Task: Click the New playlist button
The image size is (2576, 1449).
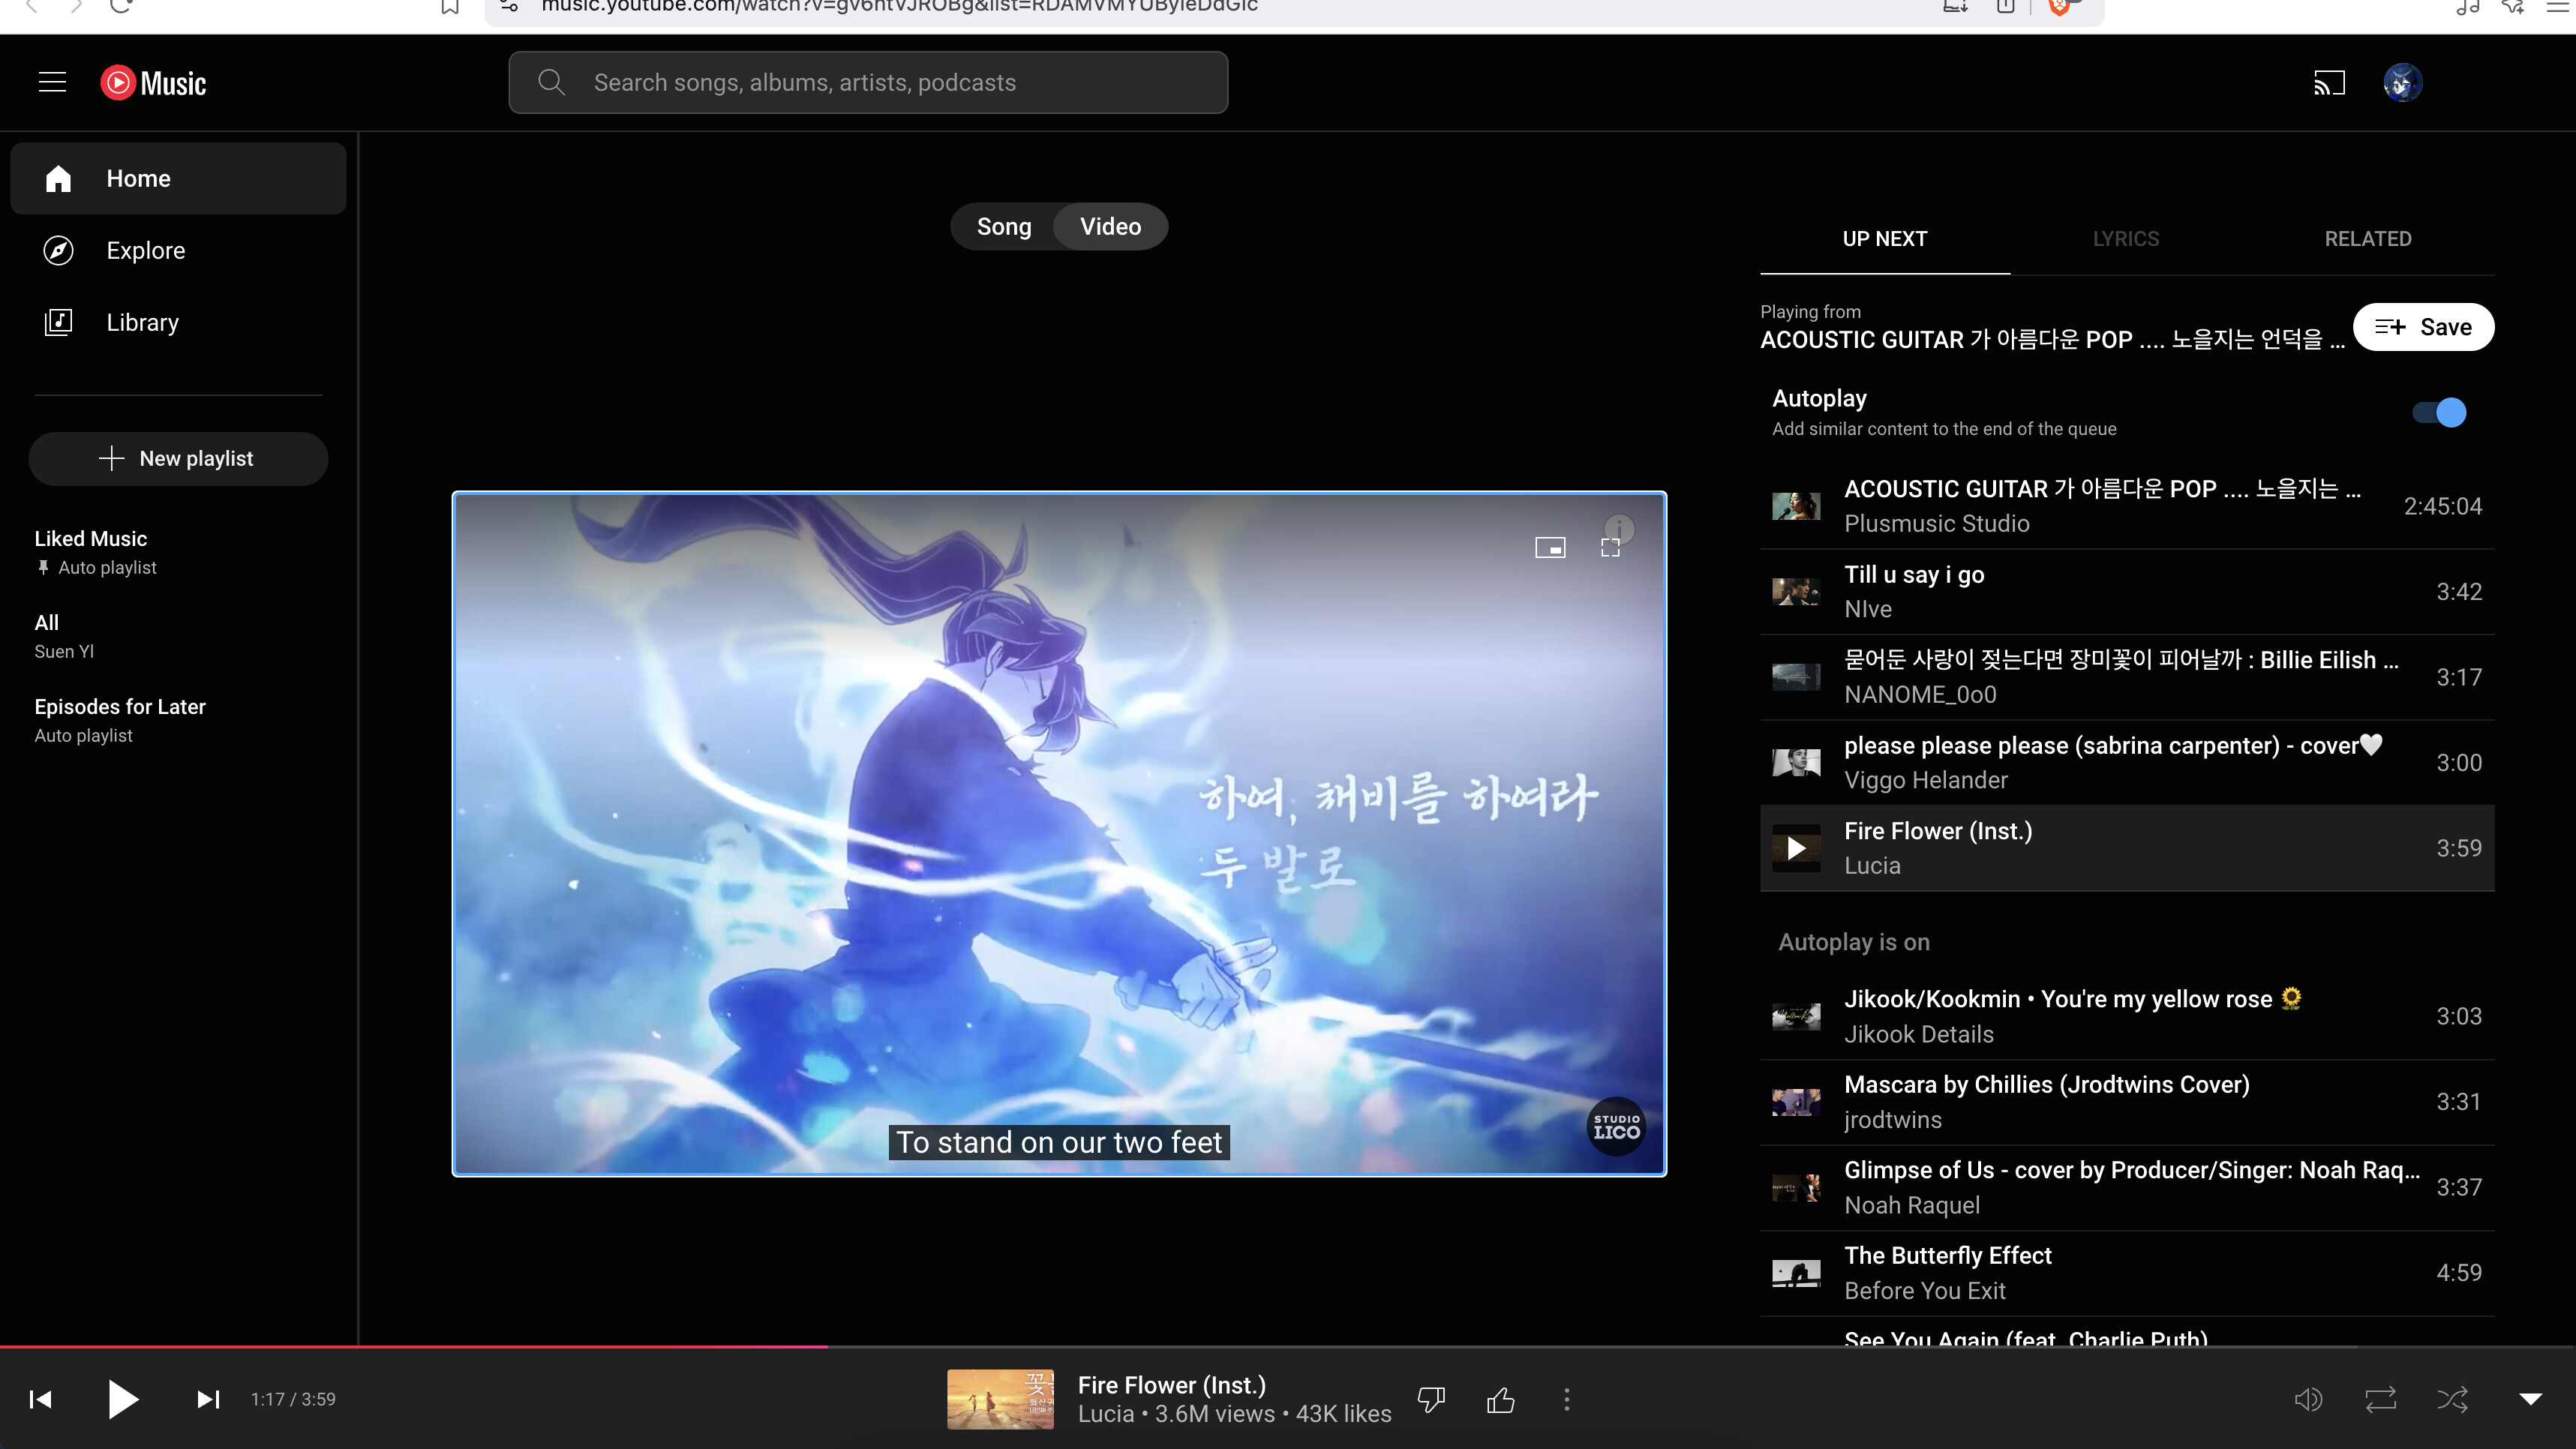Action: [178, 458]
